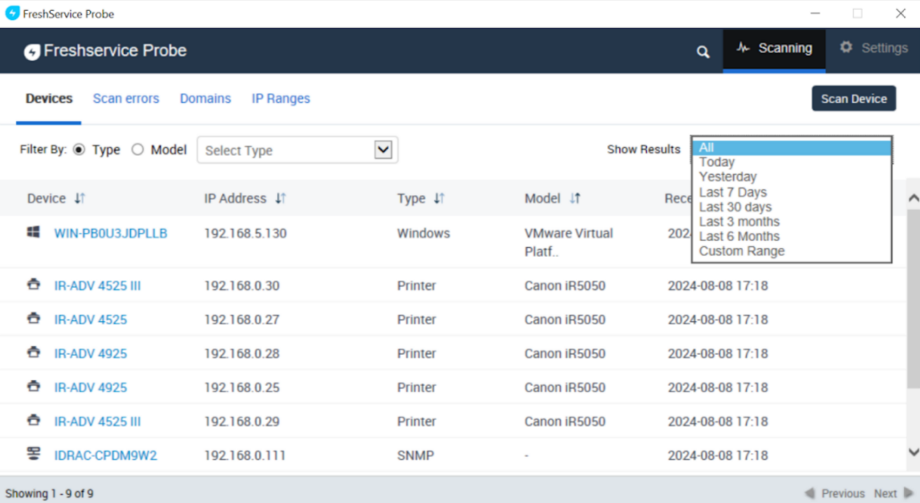Image resolution: width=920 pixels, height=503 pixels.
Task: Open IR-ADV 4925 at 192.168.0.28
Action: (90, 354)
